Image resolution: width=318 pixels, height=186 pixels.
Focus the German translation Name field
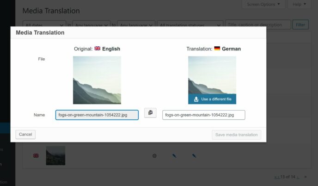pyautogui.click(x=204, y=115)
